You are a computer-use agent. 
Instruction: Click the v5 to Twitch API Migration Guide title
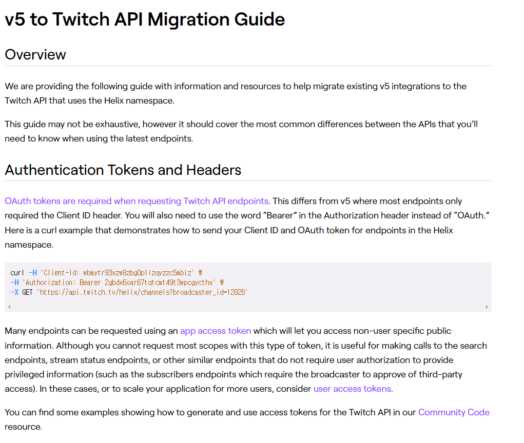(x=145, y=19)
